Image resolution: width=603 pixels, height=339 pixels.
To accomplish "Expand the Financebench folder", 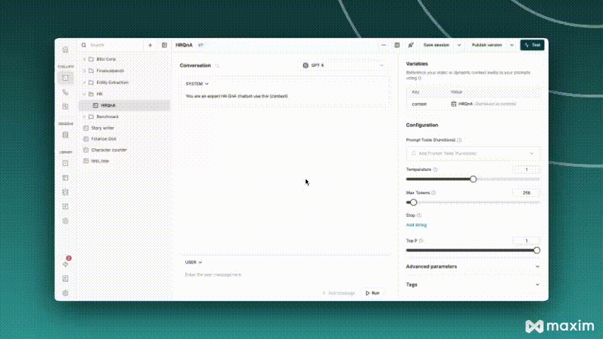I will (x=84, y=71).
